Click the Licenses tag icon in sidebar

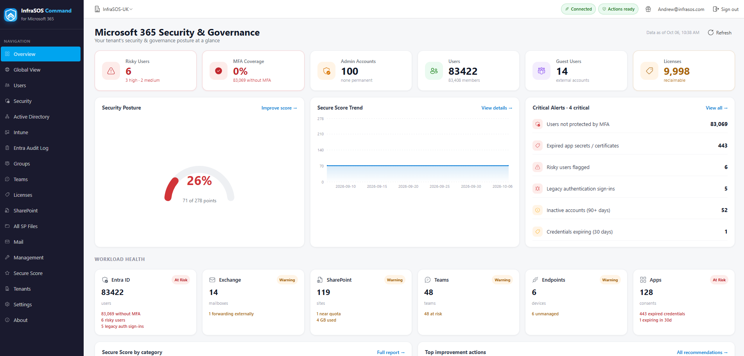[7, 195]
